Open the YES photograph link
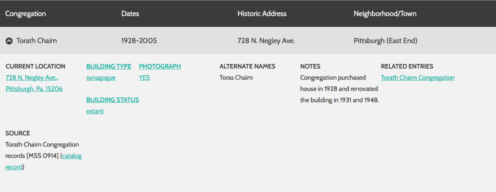 point(144,78)
